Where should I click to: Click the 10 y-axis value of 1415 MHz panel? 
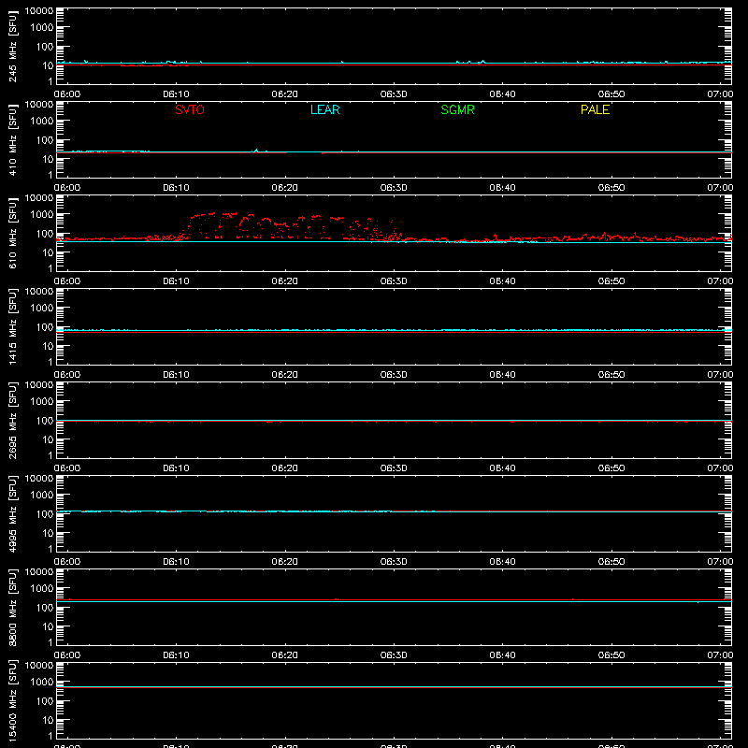tap(48, 346)
